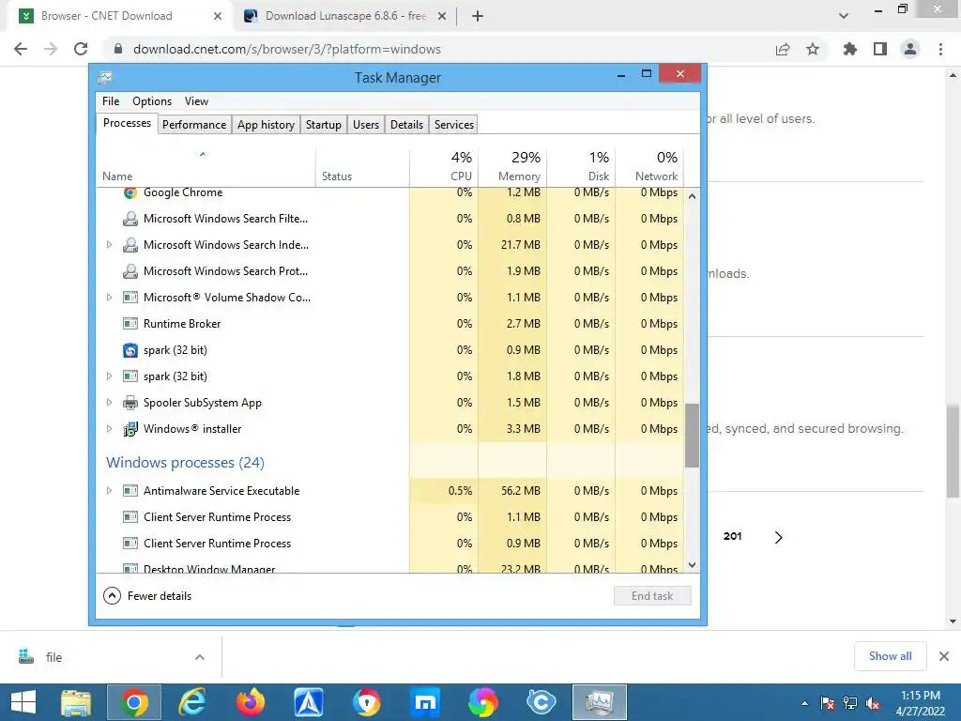Screen dimensions: 961x721
Task: Open the Details tab
Action: coord(407,125)
